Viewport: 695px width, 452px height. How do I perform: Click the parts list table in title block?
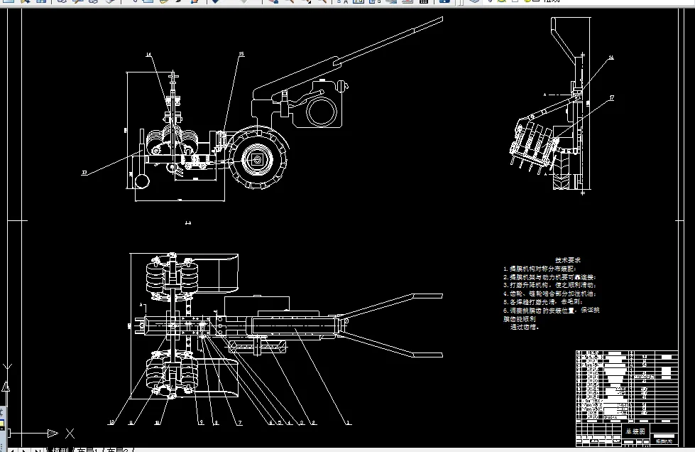coord(627,385)
